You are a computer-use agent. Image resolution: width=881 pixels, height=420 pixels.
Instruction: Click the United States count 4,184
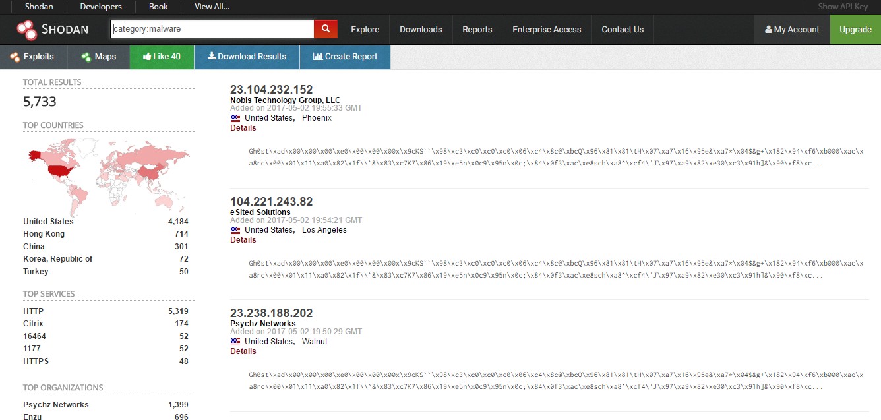[178, 222]
